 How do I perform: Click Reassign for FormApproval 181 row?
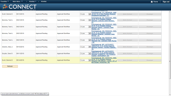[150, 20]
